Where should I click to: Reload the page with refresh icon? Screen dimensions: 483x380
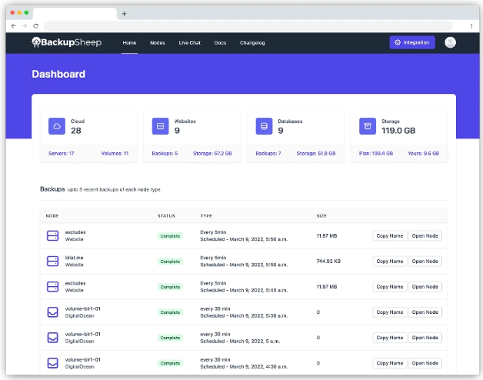[35, 26]
